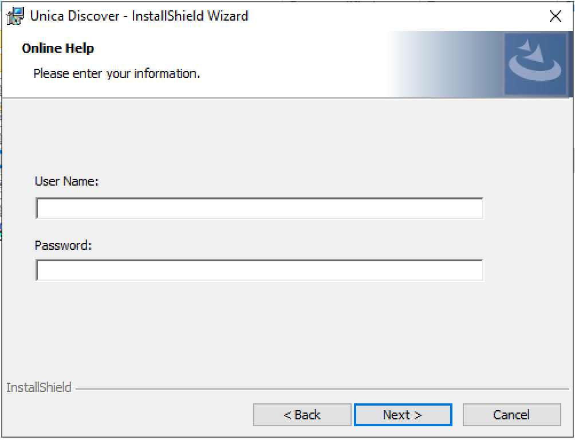
Task: Click the Unica Discover logo in the header
Action: (535, 64)
